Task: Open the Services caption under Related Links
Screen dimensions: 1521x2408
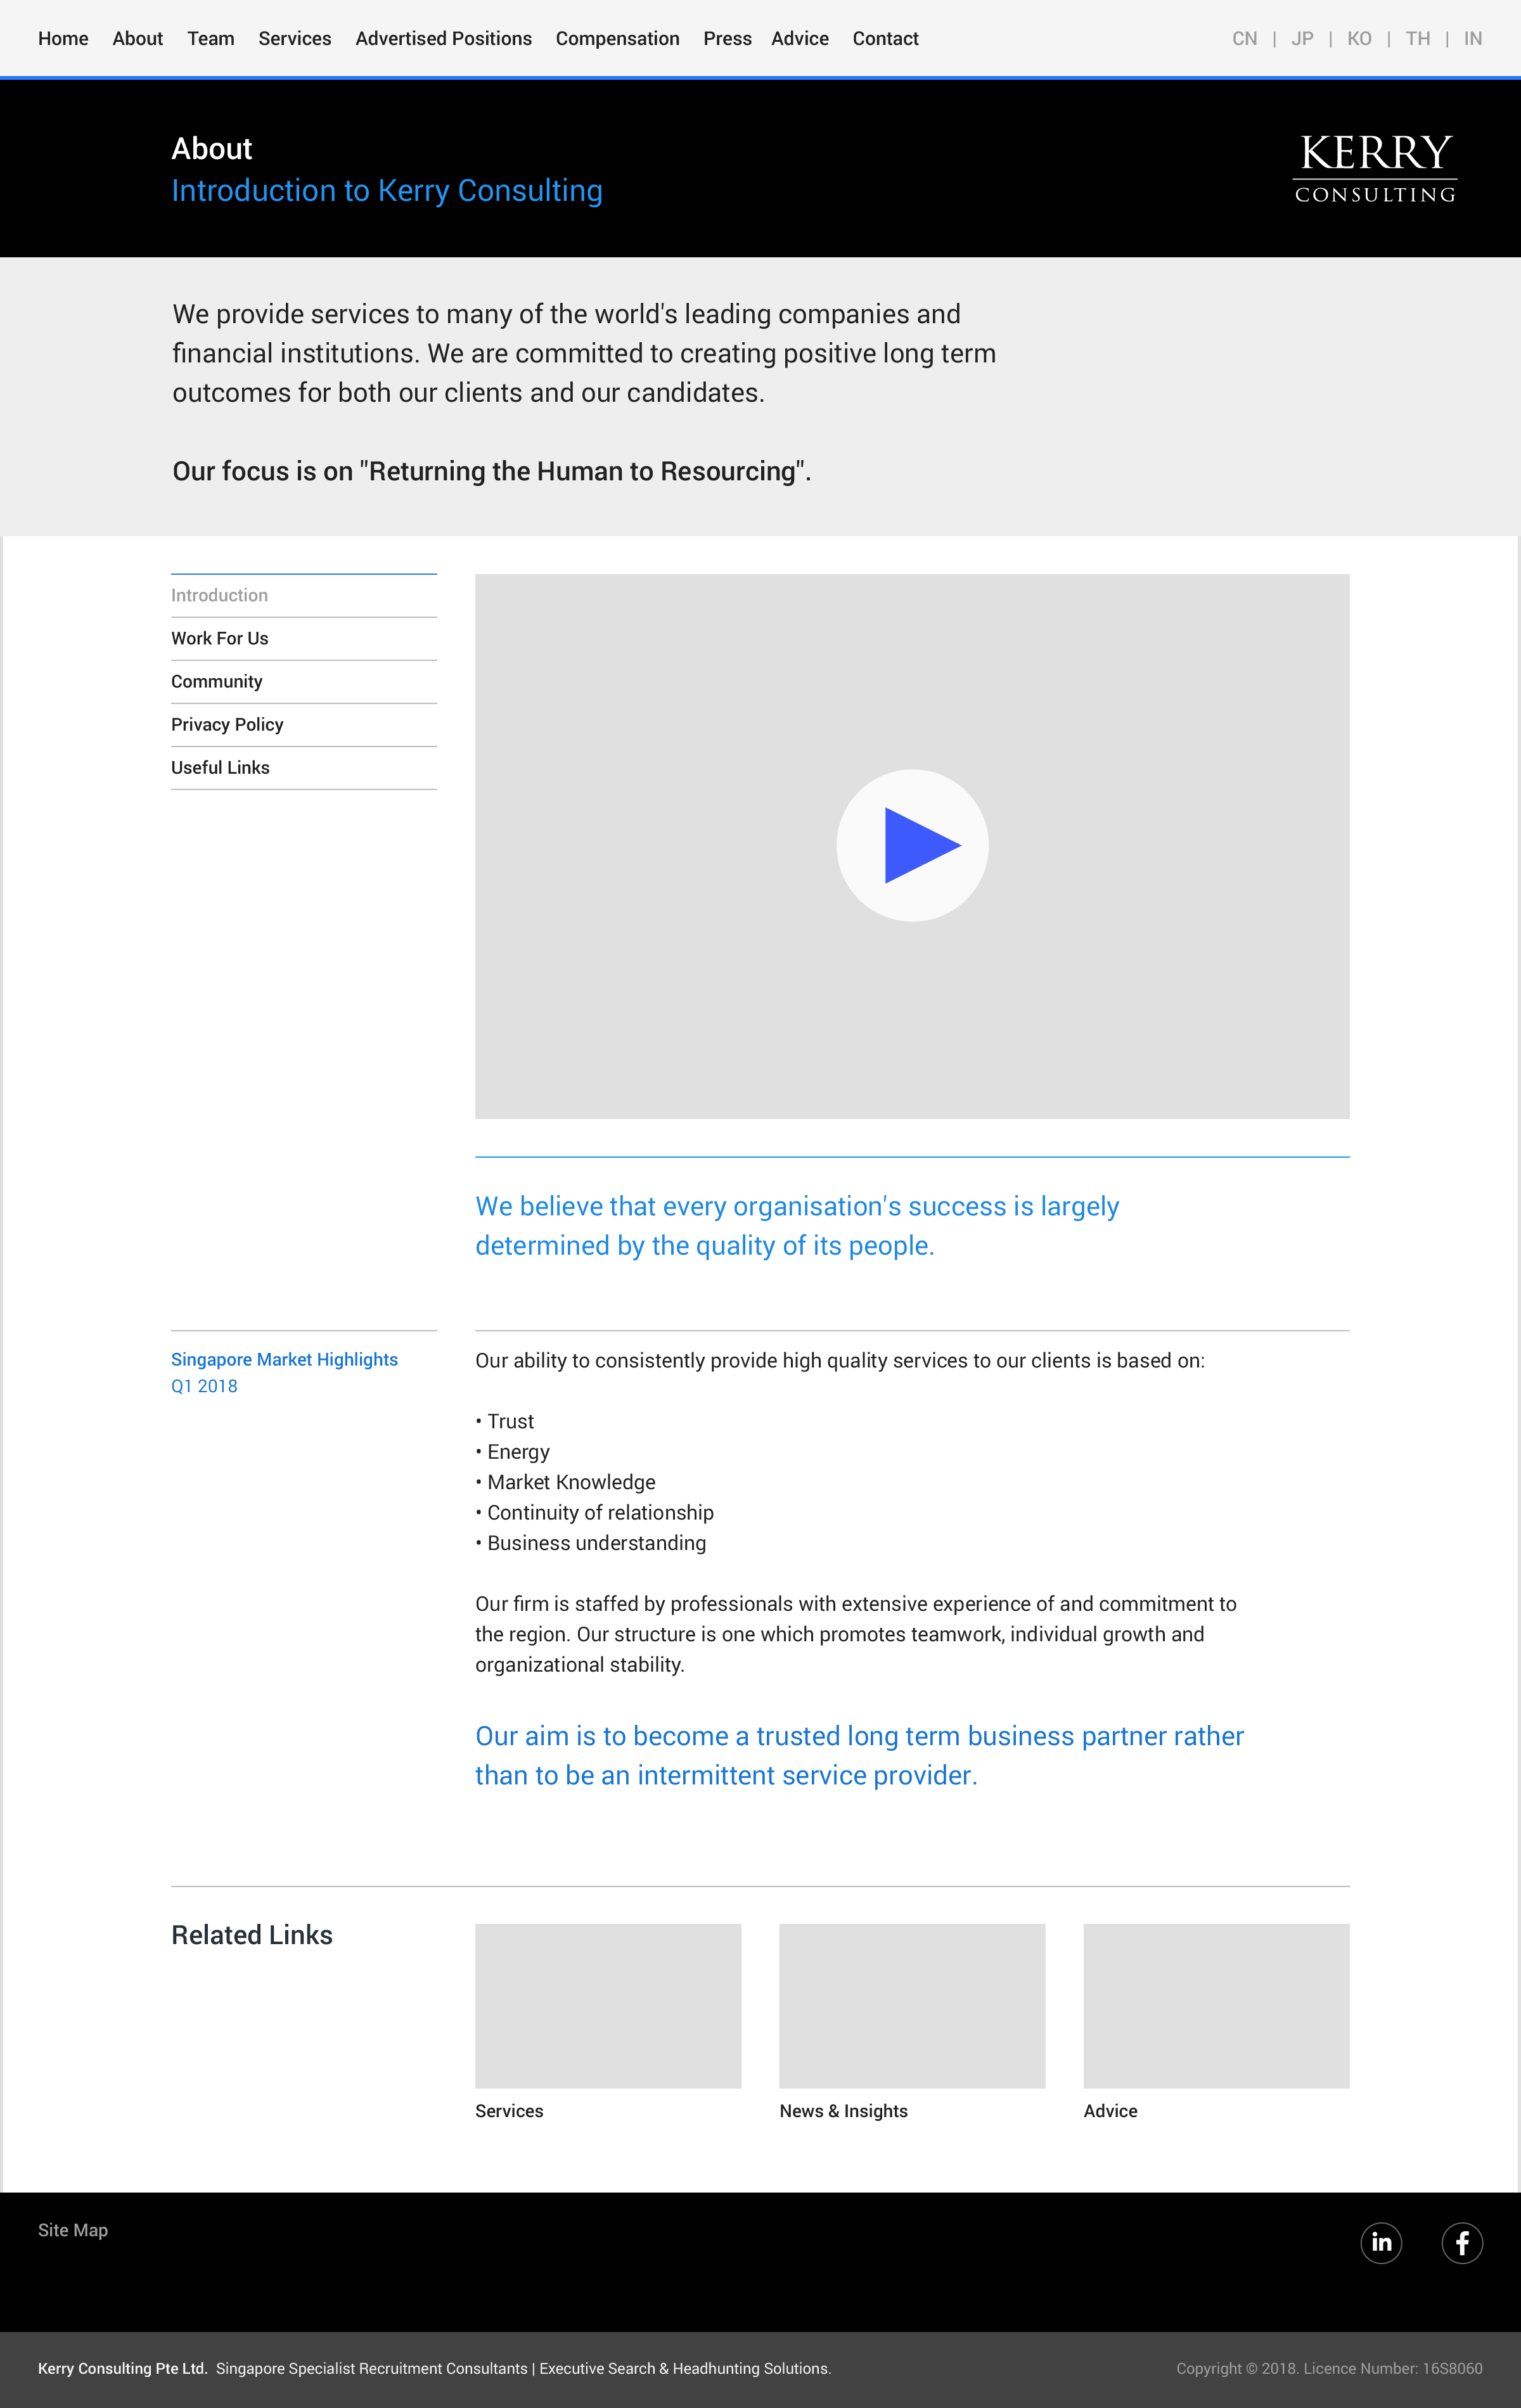Action: pyautogui.click(x=509, y=2111)
